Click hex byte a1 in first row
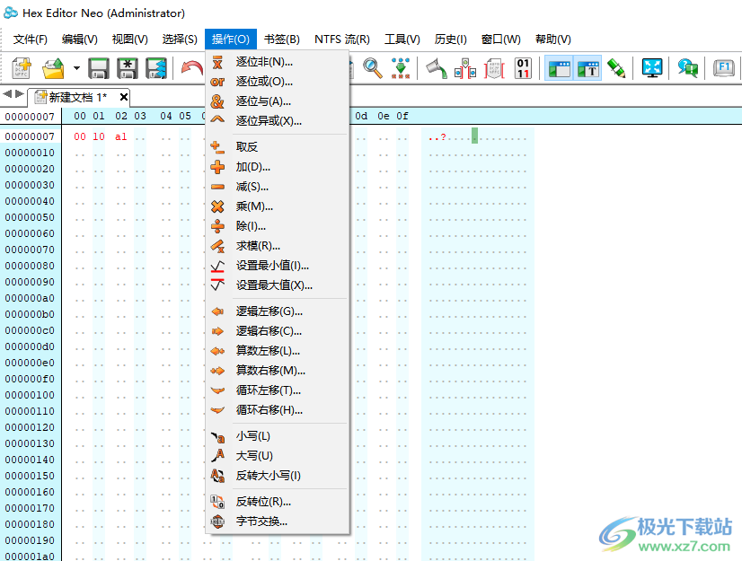This screenshot has width=742, height=561. coord(120,136)
